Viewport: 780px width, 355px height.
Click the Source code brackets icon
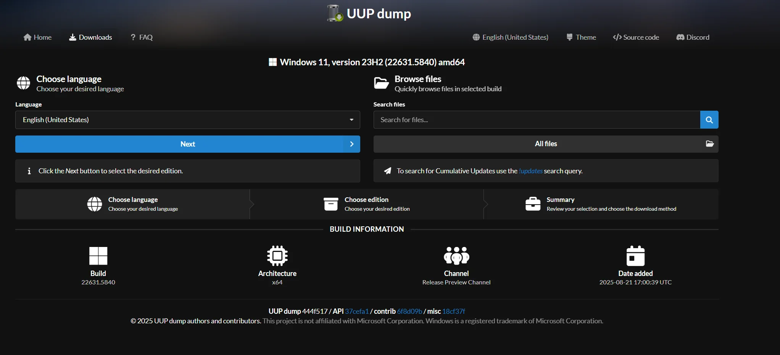pos(617,37)
